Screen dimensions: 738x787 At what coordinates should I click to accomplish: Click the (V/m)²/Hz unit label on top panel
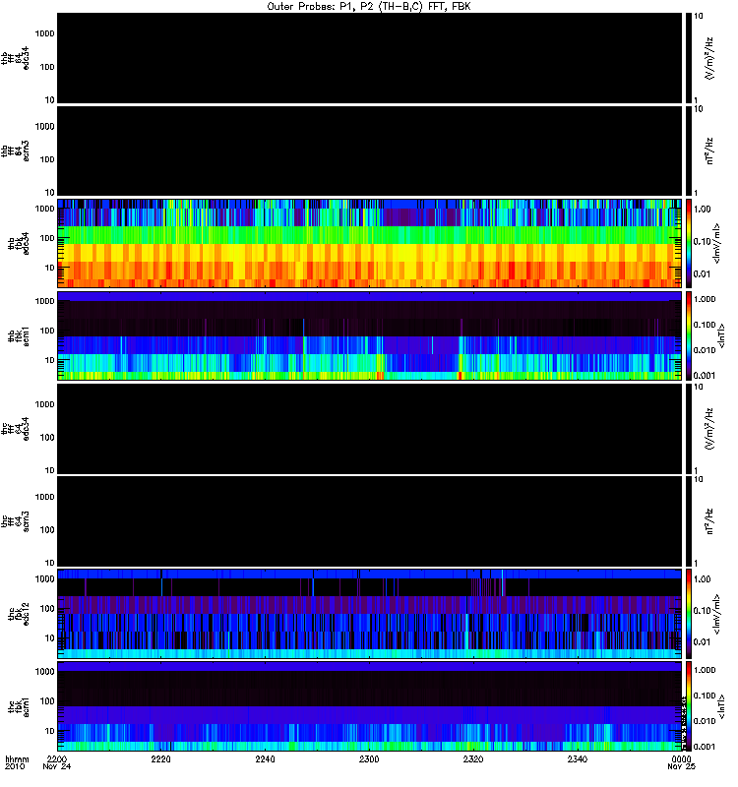click(x=709, y=59)
